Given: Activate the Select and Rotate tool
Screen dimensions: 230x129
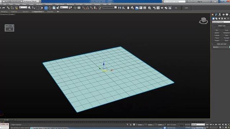Looking at the screenshot, I should tap(50, 8).
